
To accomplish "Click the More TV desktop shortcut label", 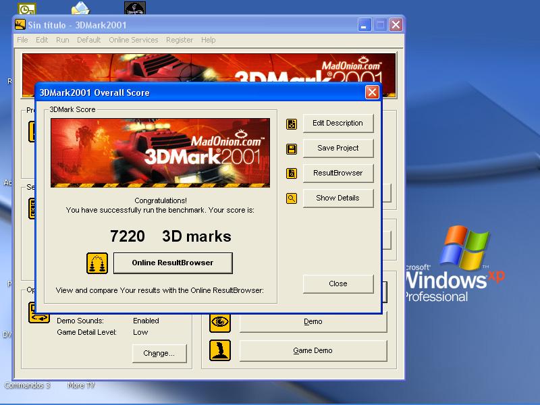I will click(81, 385).
